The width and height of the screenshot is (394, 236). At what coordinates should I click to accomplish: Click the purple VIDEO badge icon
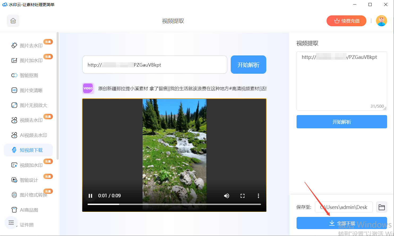click(88, 88)
